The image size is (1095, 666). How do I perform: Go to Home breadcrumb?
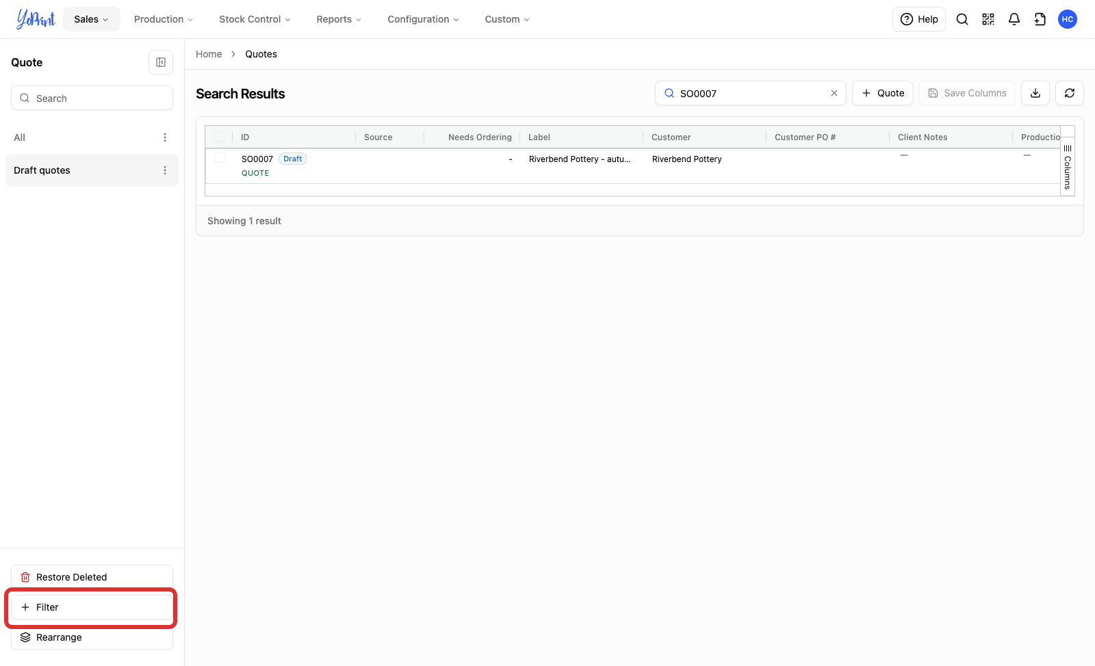209,54
